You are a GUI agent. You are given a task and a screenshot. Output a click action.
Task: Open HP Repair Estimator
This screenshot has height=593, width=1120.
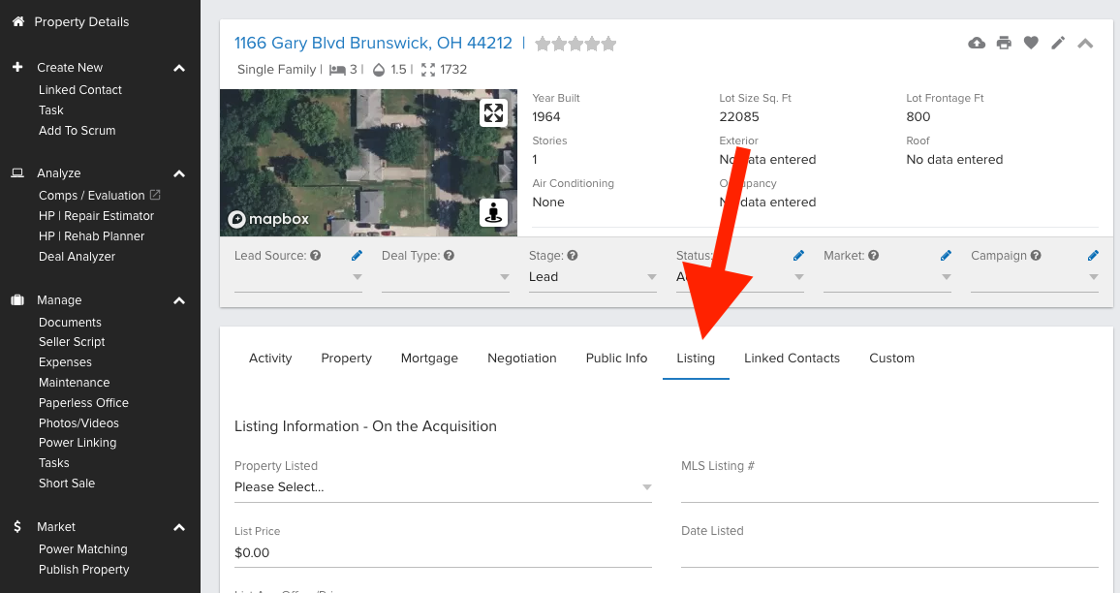(x=97, y=216)
